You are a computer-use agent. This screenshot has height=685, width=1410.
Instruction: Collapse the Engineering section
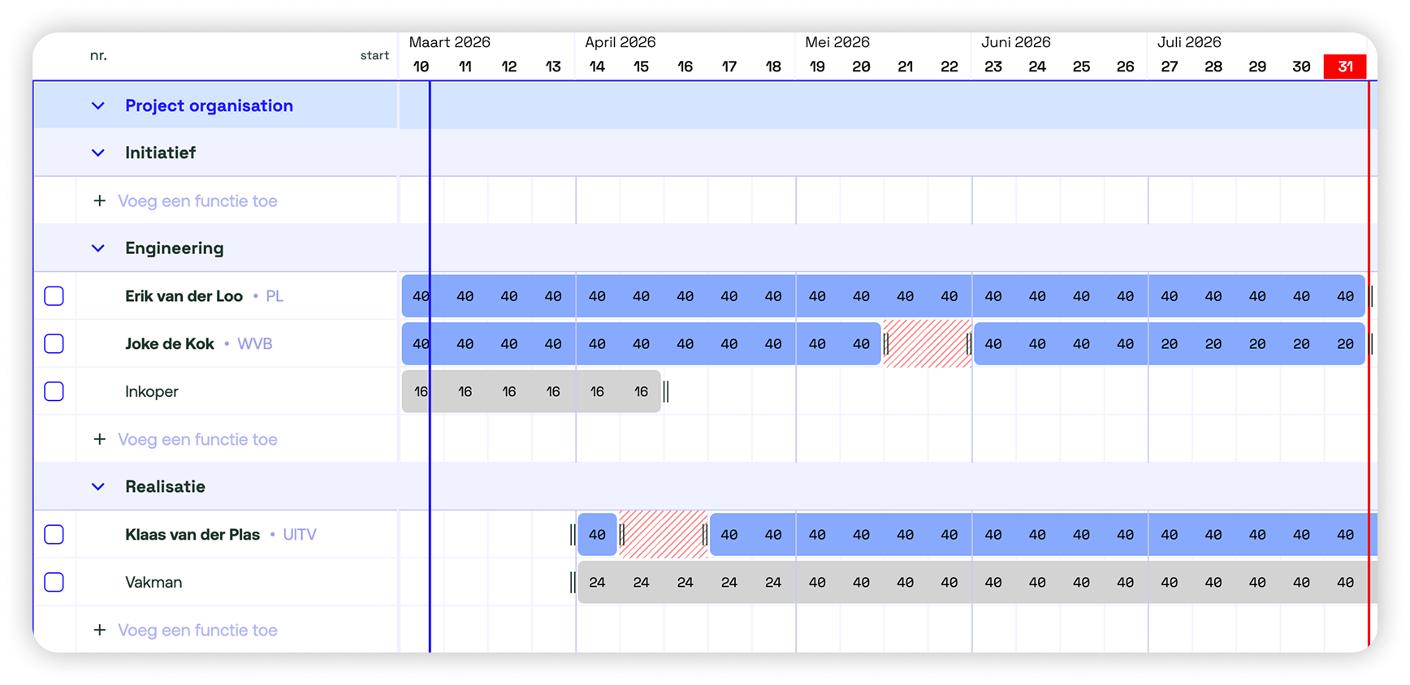point(98,248)
